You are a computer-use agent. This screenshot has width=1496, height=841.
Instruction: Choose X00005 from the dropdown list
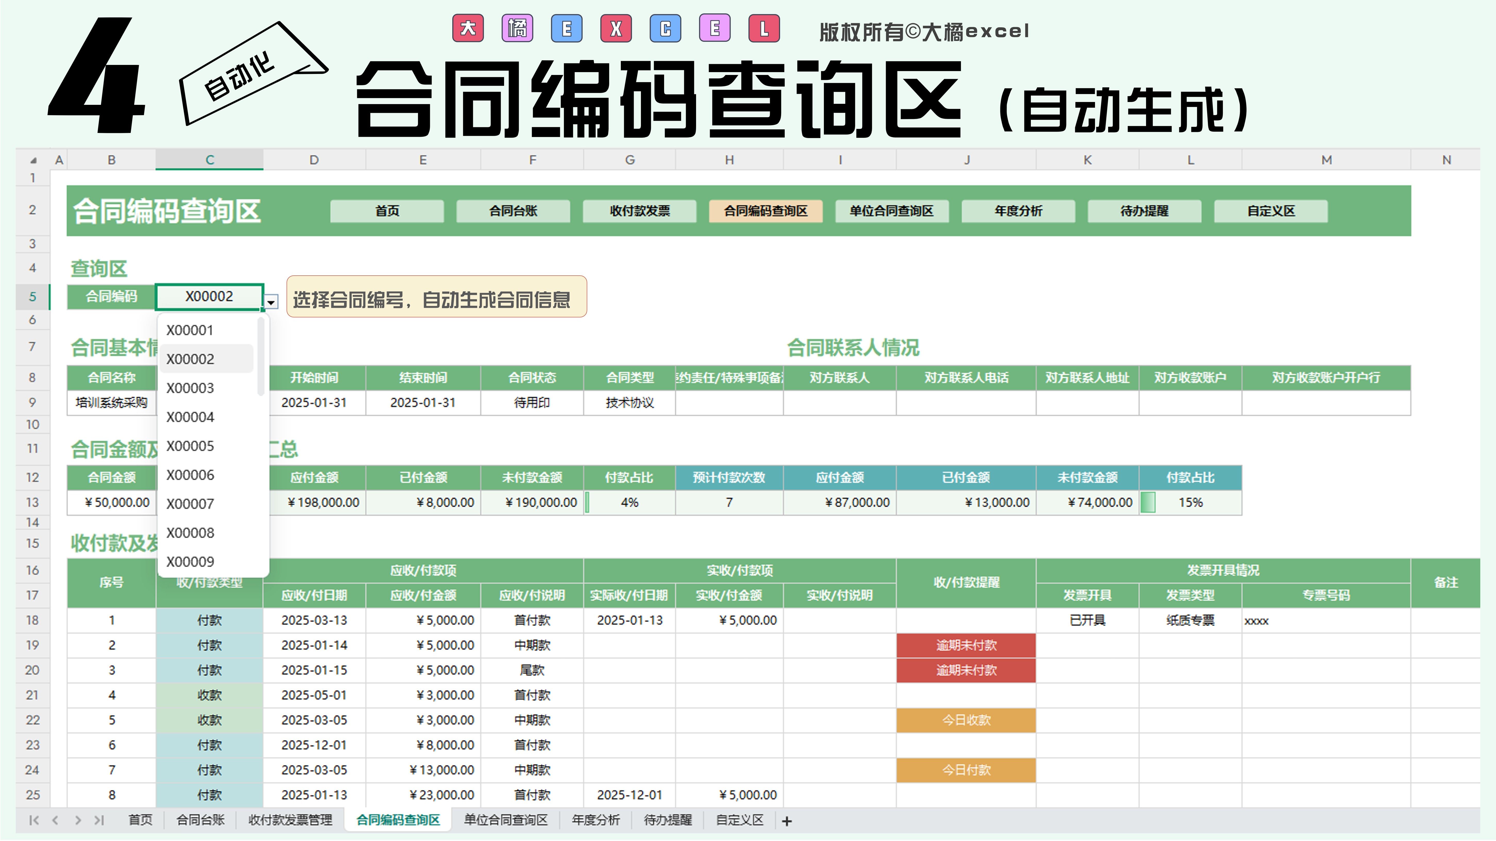(x=190, y=446)
